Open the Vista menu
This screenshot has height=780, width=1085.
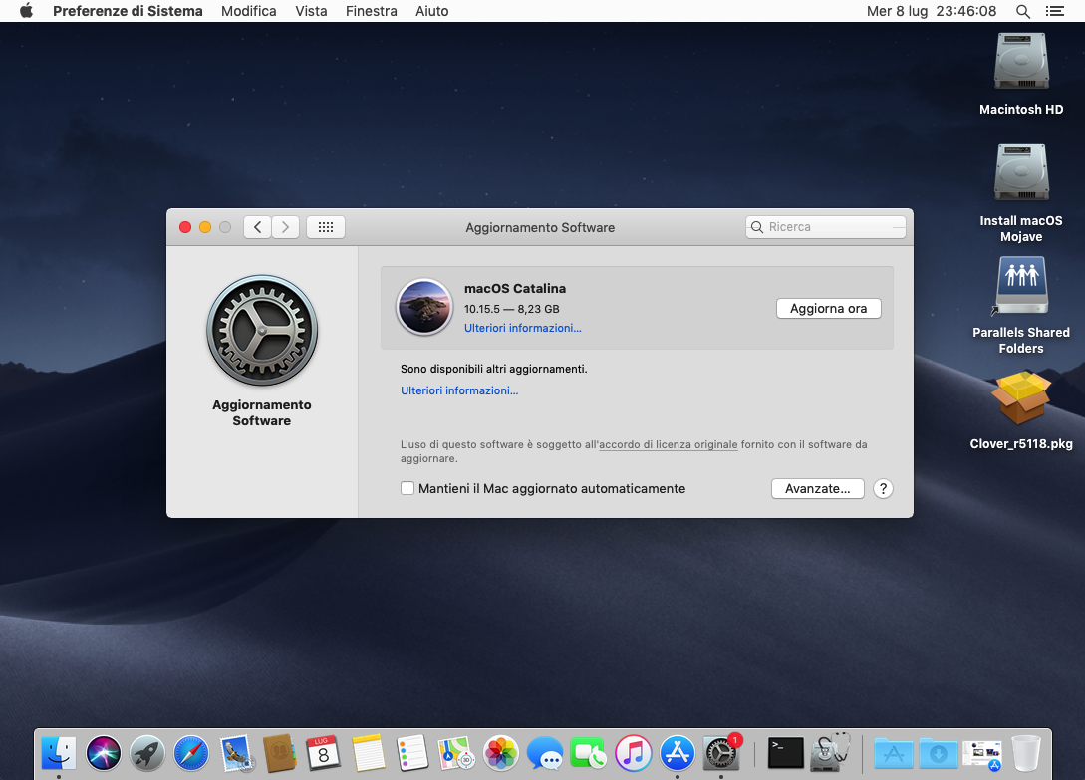coord(311,11)
